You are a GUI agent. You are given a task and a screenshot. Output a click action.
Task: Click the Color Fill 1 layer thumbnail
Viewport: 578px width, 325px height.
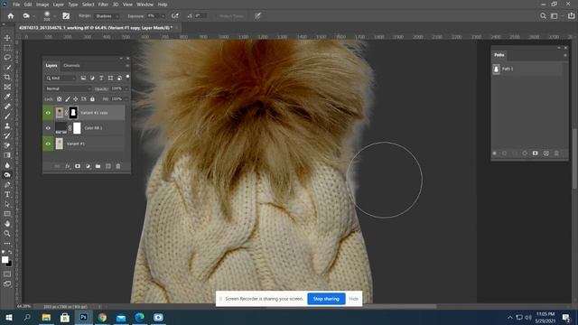[x=61, y=128]
